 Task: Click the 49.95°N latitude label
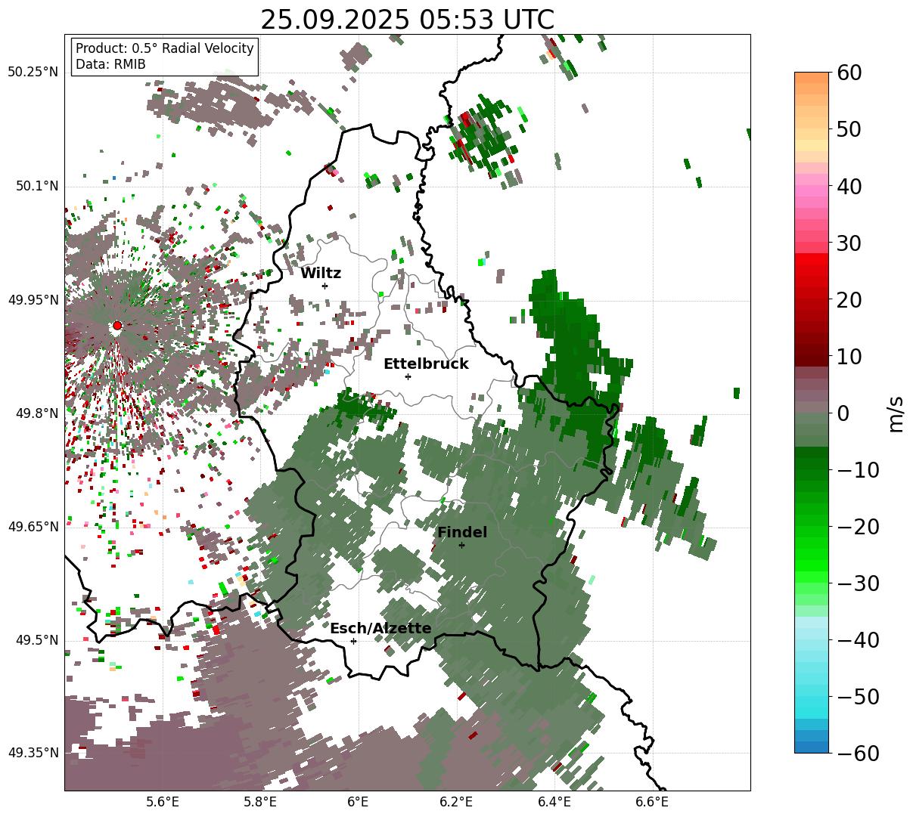pos(33,300)
